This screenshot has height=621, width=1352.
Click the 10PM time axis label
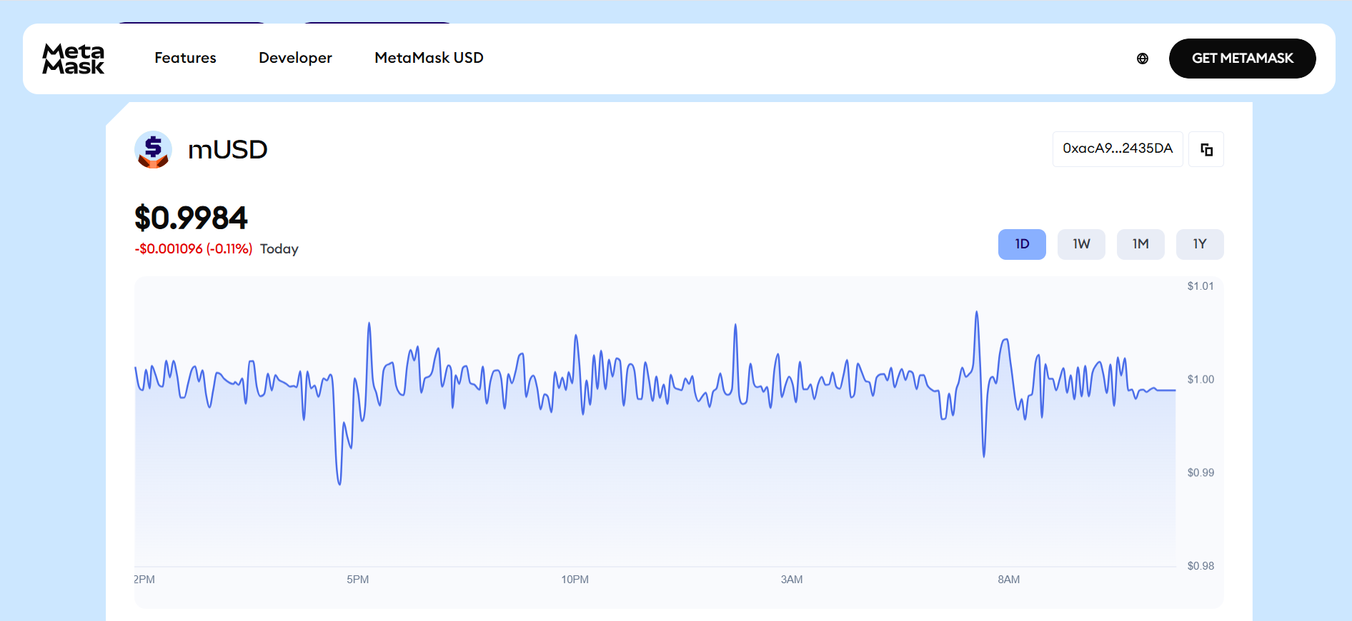point(575,580)
